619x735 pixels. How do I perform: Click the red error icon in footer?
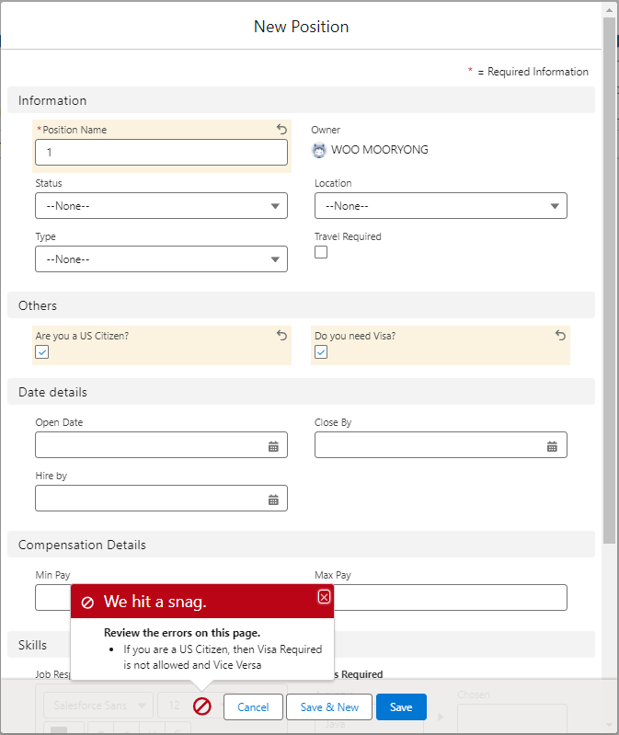tap(202, 706)
